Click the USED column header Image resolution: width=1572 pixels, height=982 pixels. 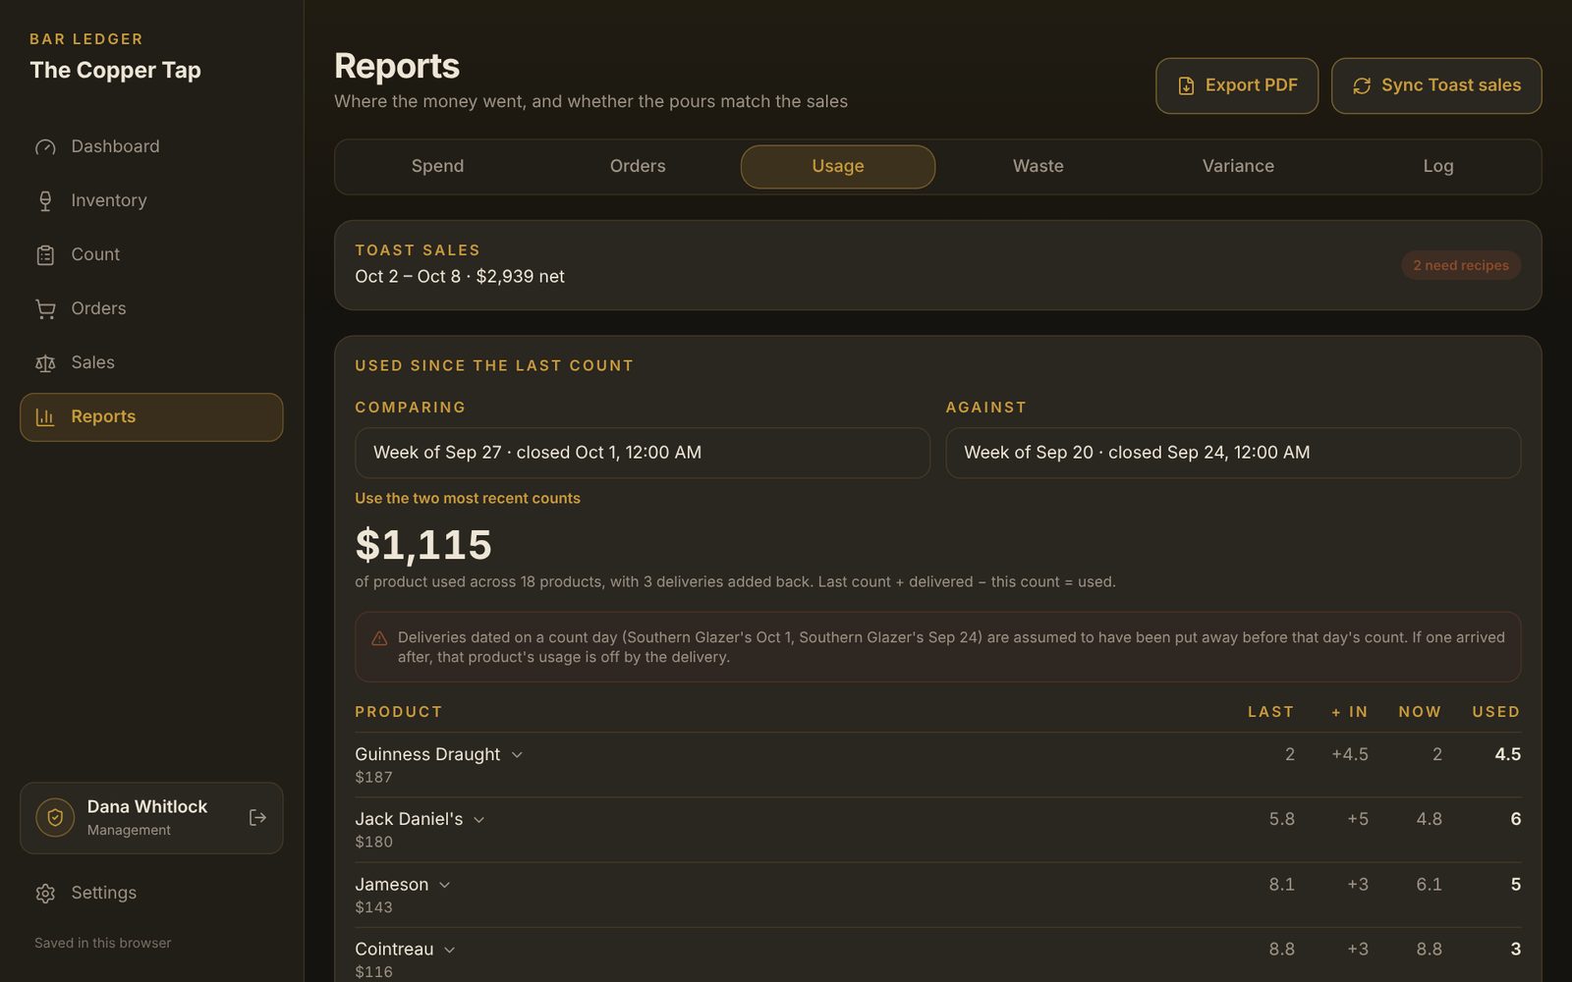tap(1495, 712)
